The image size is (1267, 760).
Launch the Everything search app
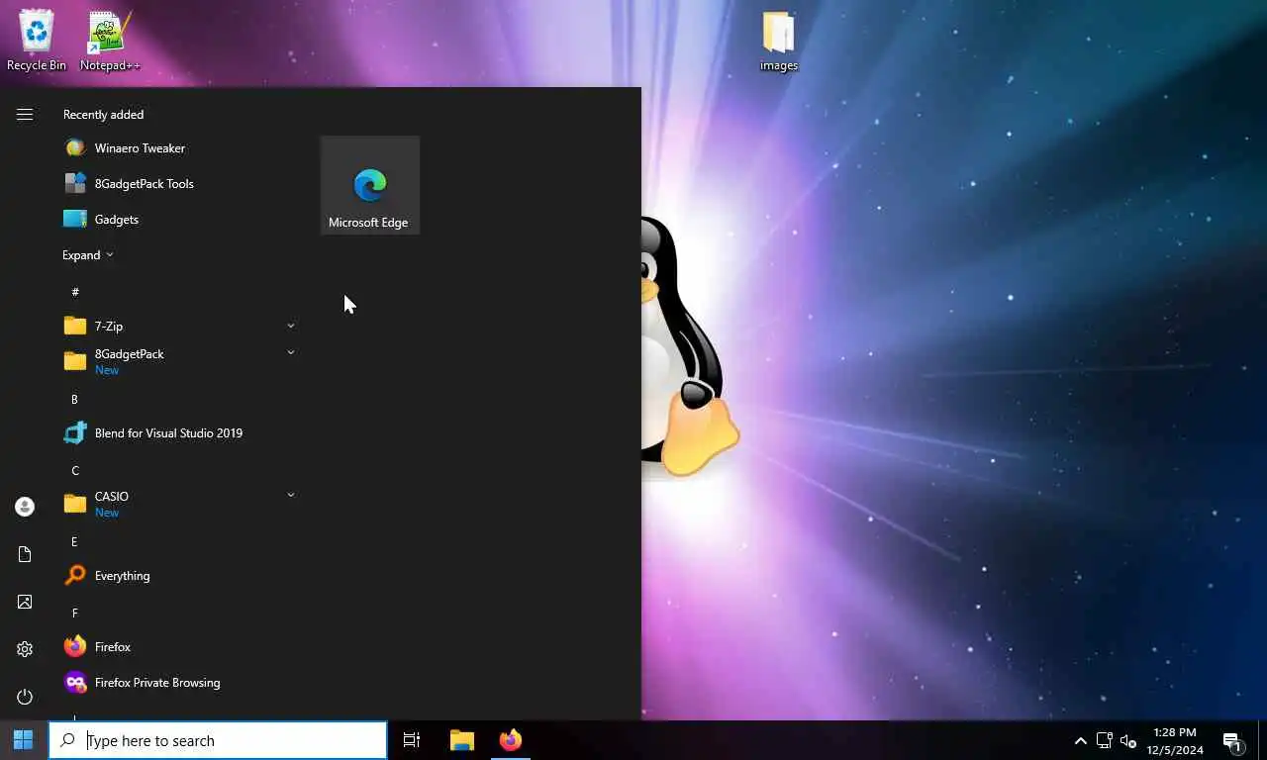pos(178,576)
